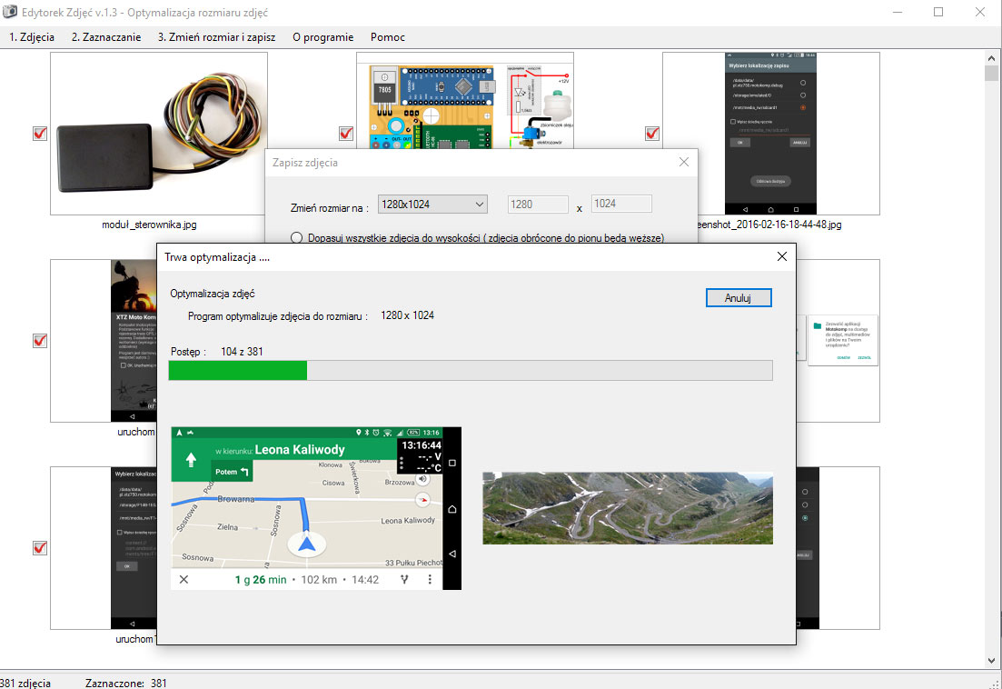Viewport: 1002px width, 689px height.
Task: Open the 1. Zdjęcia menu
Action: pos(31,37)
